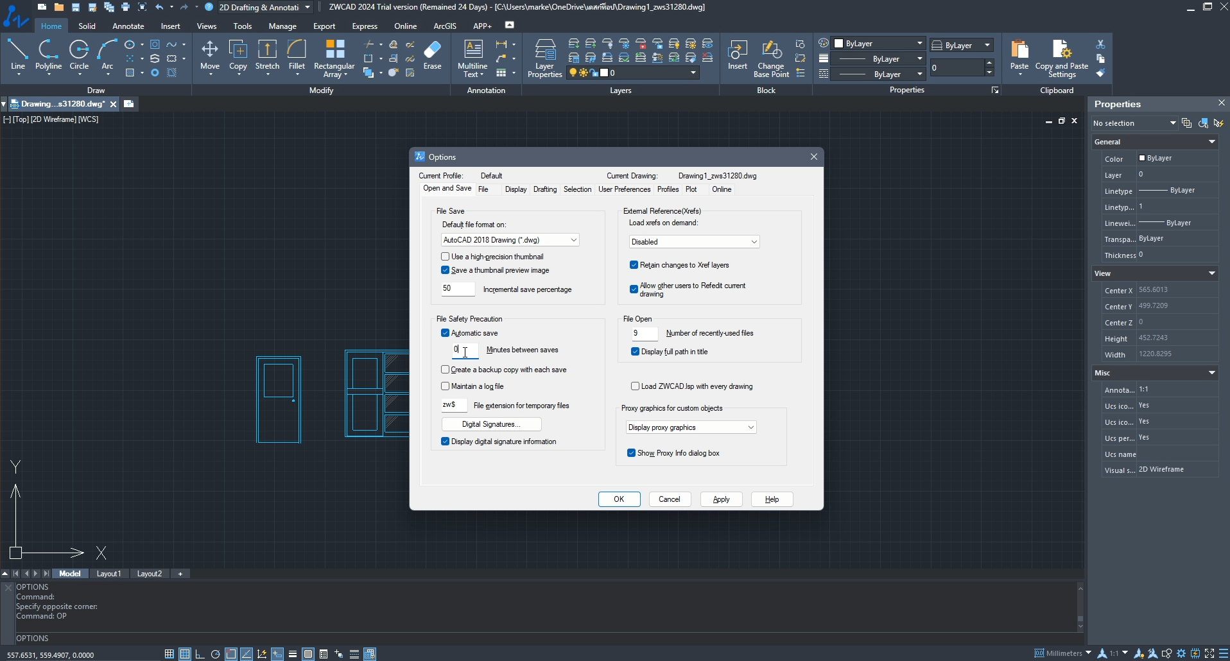Open Copy and Paste Settings
The image size is (1230, 661).
[x=1062, y=58]
